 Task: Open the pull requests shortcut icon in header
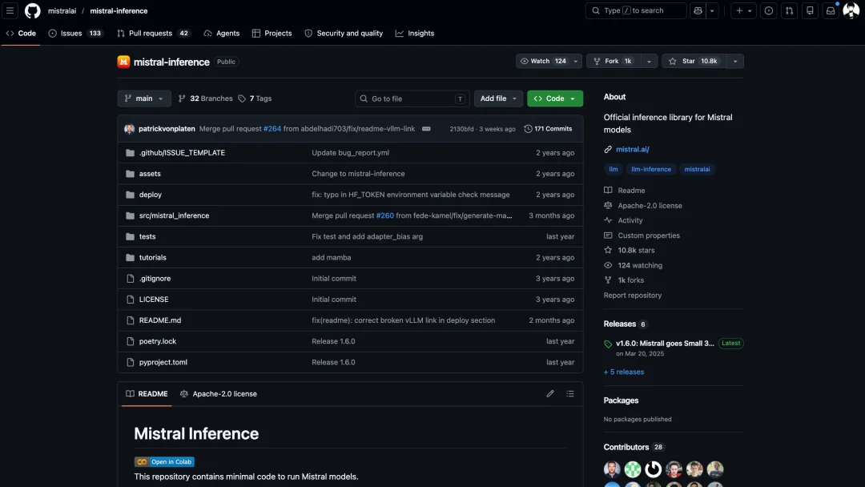790,10
